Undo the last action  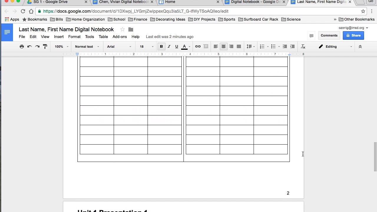(x=29, y=47)
